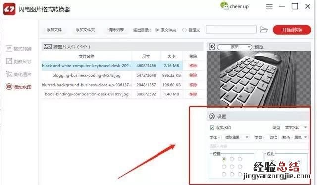Image resolution: width=317 pixels, height=185 pixels.
Task: Click the eye preview icon
Action: coord(211,47)
